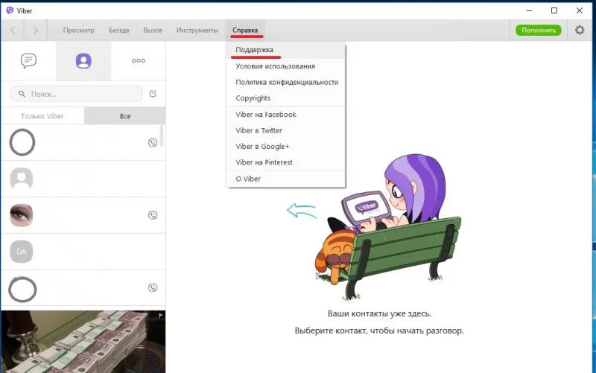
Task: Click Viber badge on first contact row
Action: (153, 143)
